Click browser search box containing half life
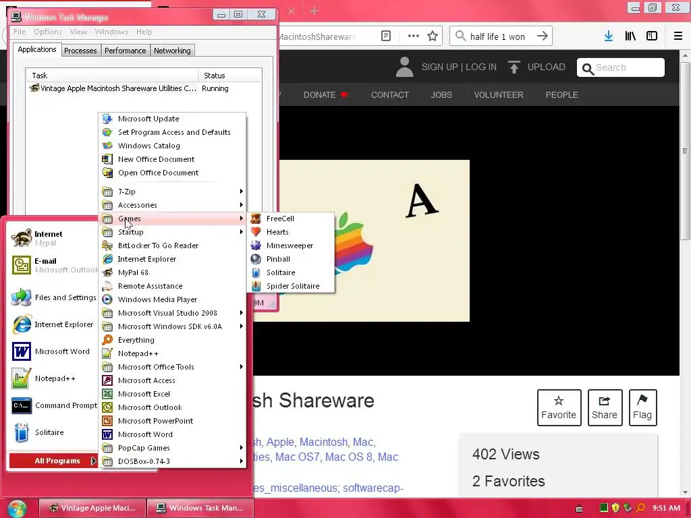Image resolution: width=691 pixels, height=518 pixels. pyautogui.click(x=501, y=36)
